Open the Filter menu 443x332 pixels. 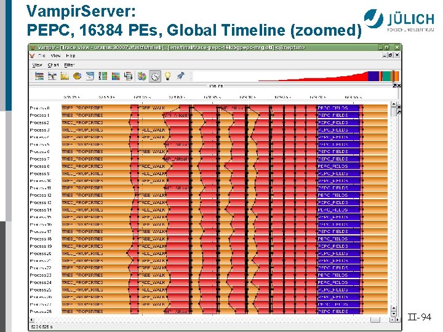coord(69,65)
